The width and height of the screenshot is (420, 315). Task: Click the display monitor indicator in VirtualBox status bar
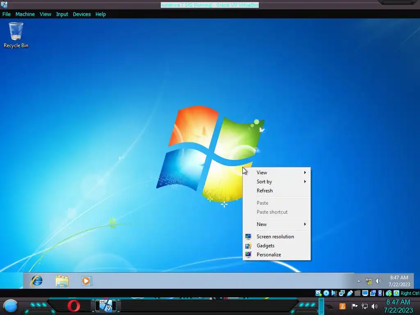click(365, 293)
